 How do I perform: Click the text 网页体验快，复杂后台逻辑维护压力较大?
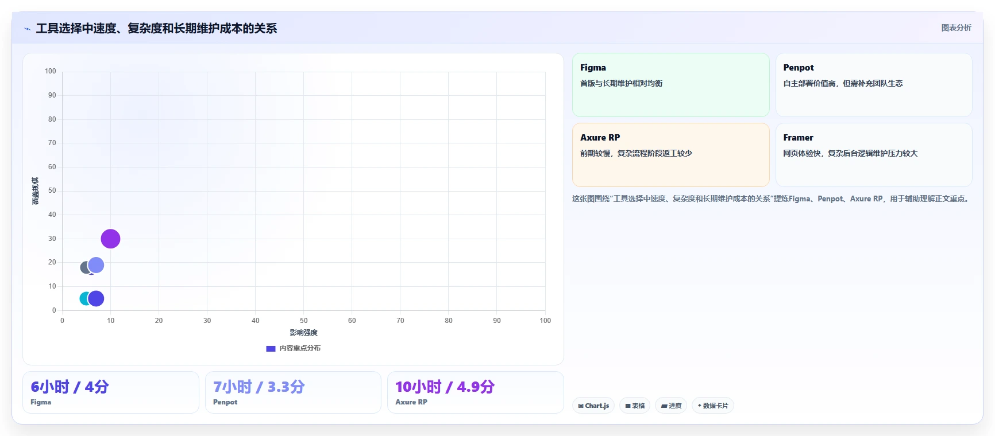click(x=850, y=153)
